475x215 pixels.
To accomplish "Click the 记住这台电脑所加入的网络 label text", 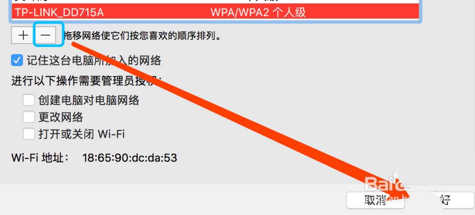I will [x=94, y=61].
